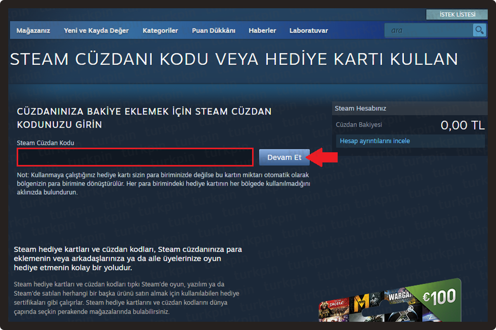
Task: Click the Steam Cüzdan Kodu field label
Action: pos(45,143)
